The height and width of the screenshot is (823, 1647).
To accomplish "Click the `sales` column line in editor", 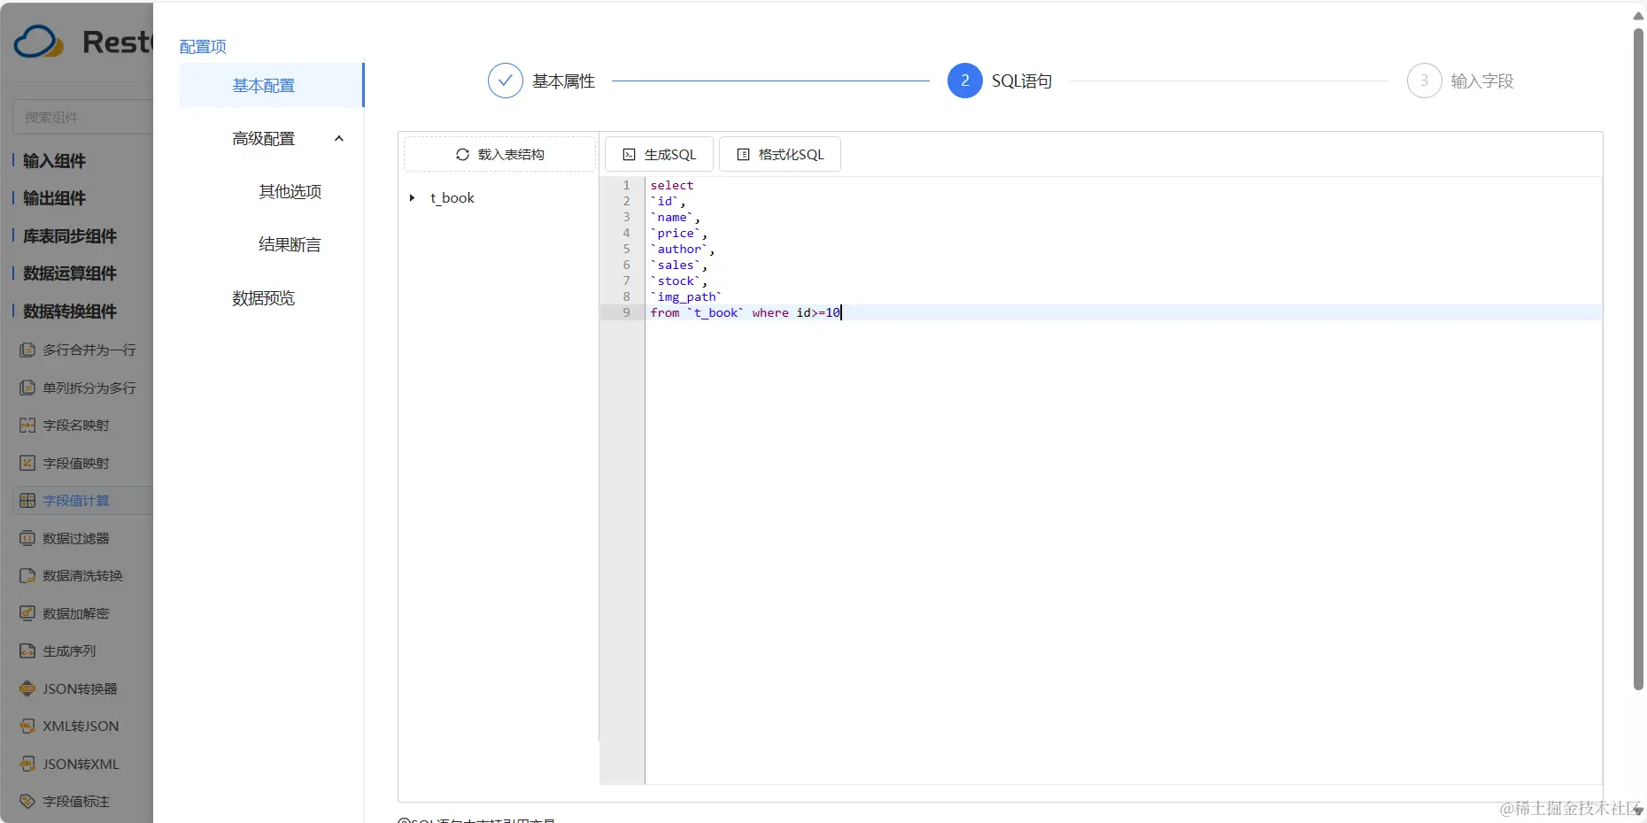I will pos(679,265).
